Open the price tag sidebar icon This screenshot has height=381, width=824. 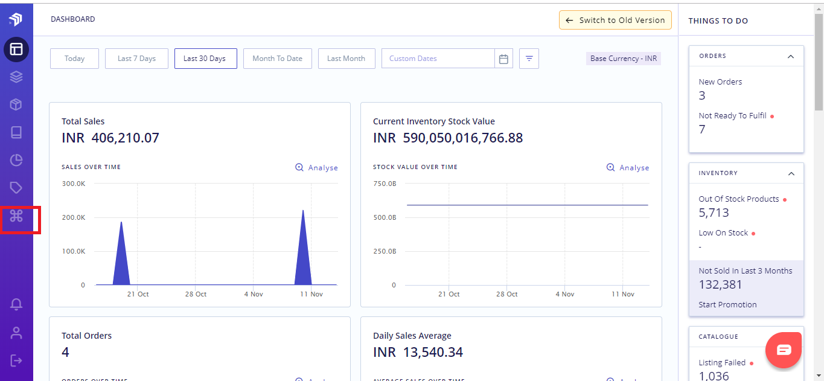tap(16, 188)
